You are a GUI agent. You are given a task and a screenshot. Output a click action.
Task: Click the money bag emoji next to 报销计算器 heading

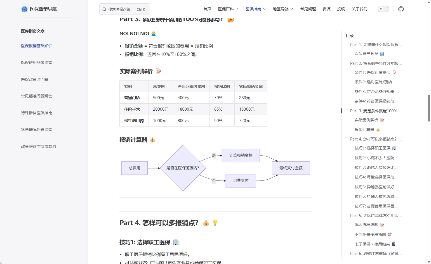pyautogui.click(x=152, y=140)
